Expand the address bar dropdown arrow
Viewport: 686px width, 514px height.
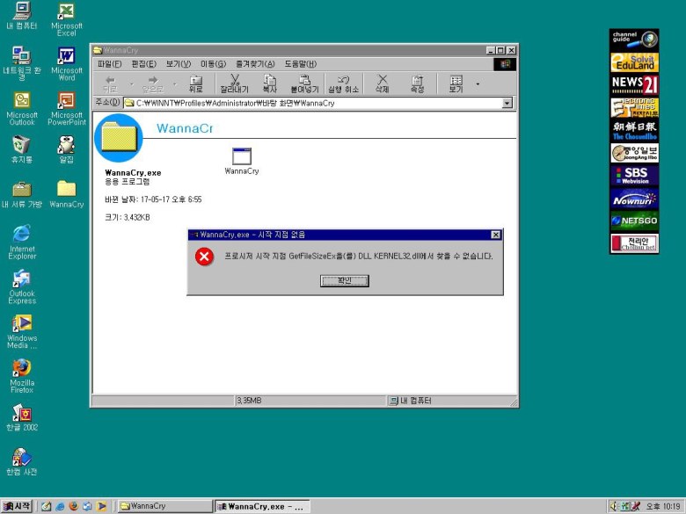[507, 103]
